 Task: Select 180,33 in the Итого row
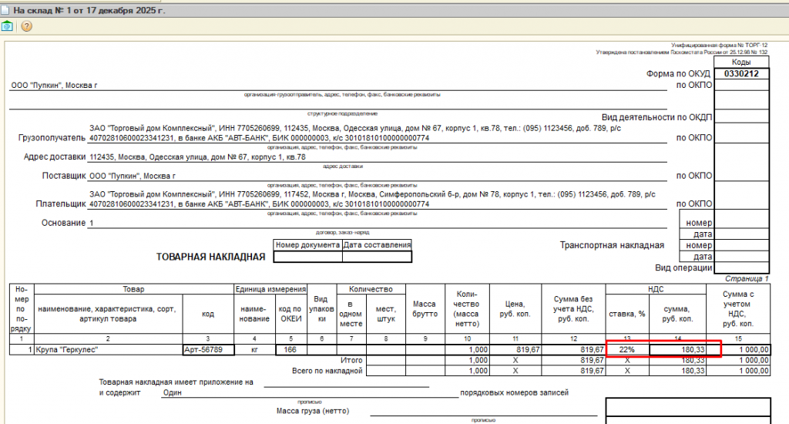coord(677,360)
